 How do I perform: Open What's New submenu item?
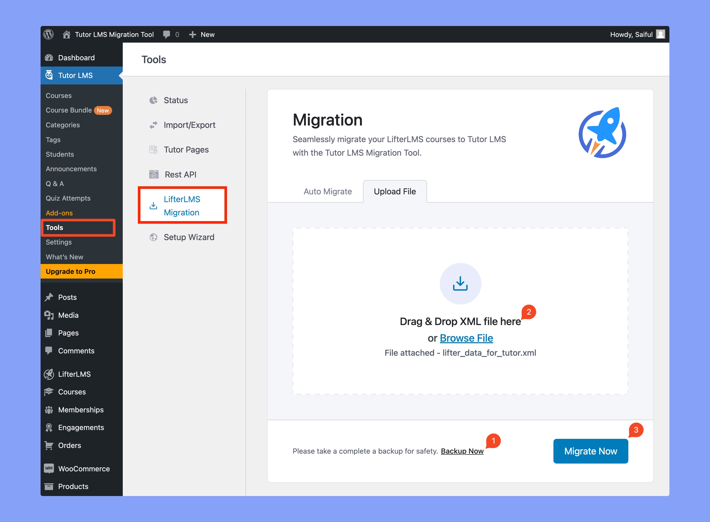64,257
